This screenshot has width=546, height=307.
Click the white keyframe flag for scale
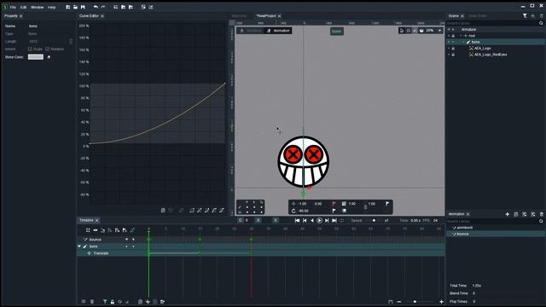point(387,204)
